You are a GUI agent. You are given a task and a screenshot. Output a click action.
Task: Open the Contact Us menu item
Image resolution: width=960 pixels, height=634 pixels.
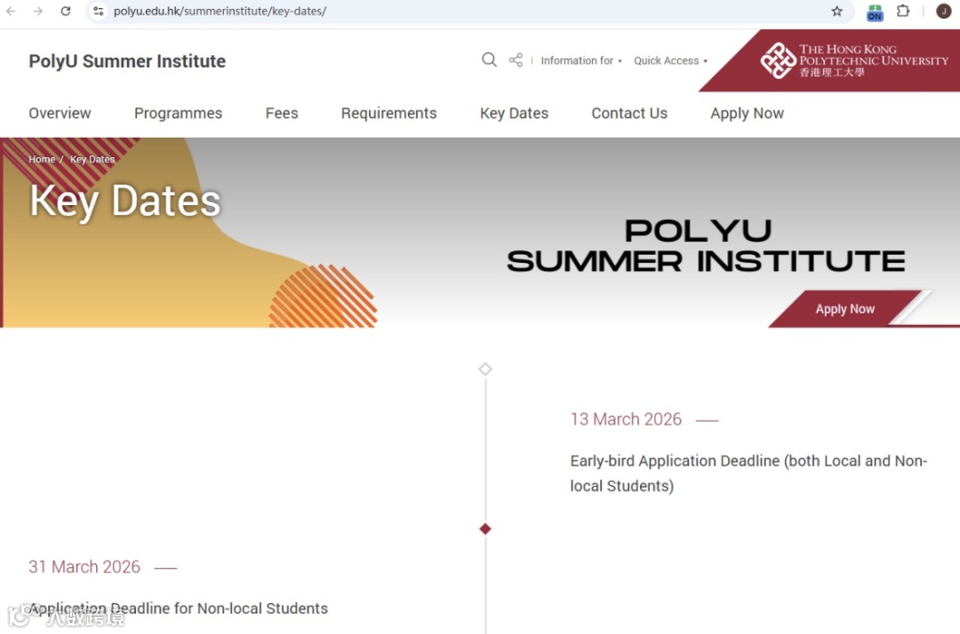tap(629, 113)
